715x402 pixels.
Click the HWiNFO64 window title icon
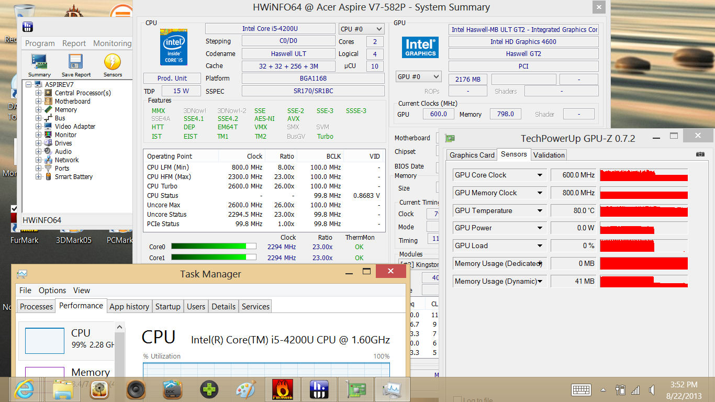click(29, 27)
